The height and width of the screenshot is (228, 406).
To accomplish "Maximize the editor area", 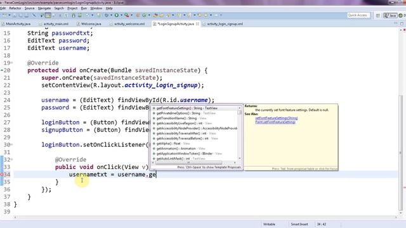I will (402, 23).
